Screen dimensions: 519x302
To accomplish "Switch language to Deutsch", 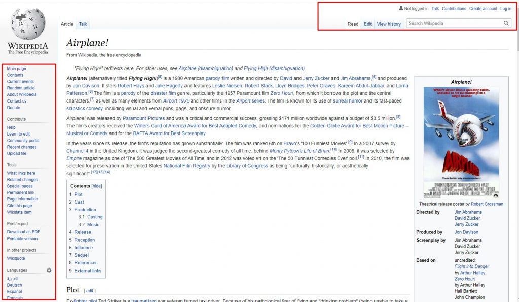I will 15,285.
